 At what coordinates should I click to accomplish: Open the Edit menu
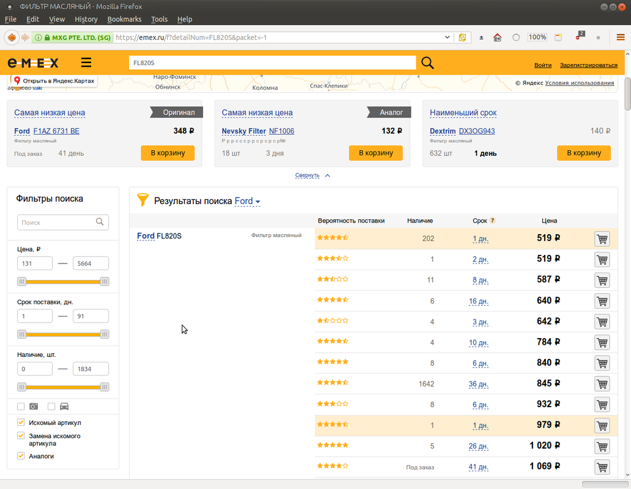(x=32, y=20)
